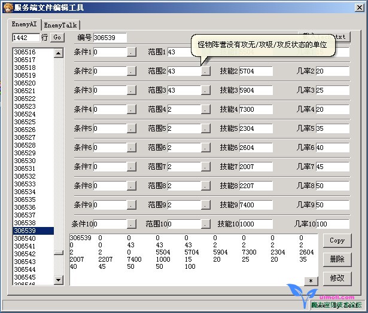Image resolution: width=368 pixels, height=313 pixels.
Task: Click the Copy button
Action: [337, 241]
